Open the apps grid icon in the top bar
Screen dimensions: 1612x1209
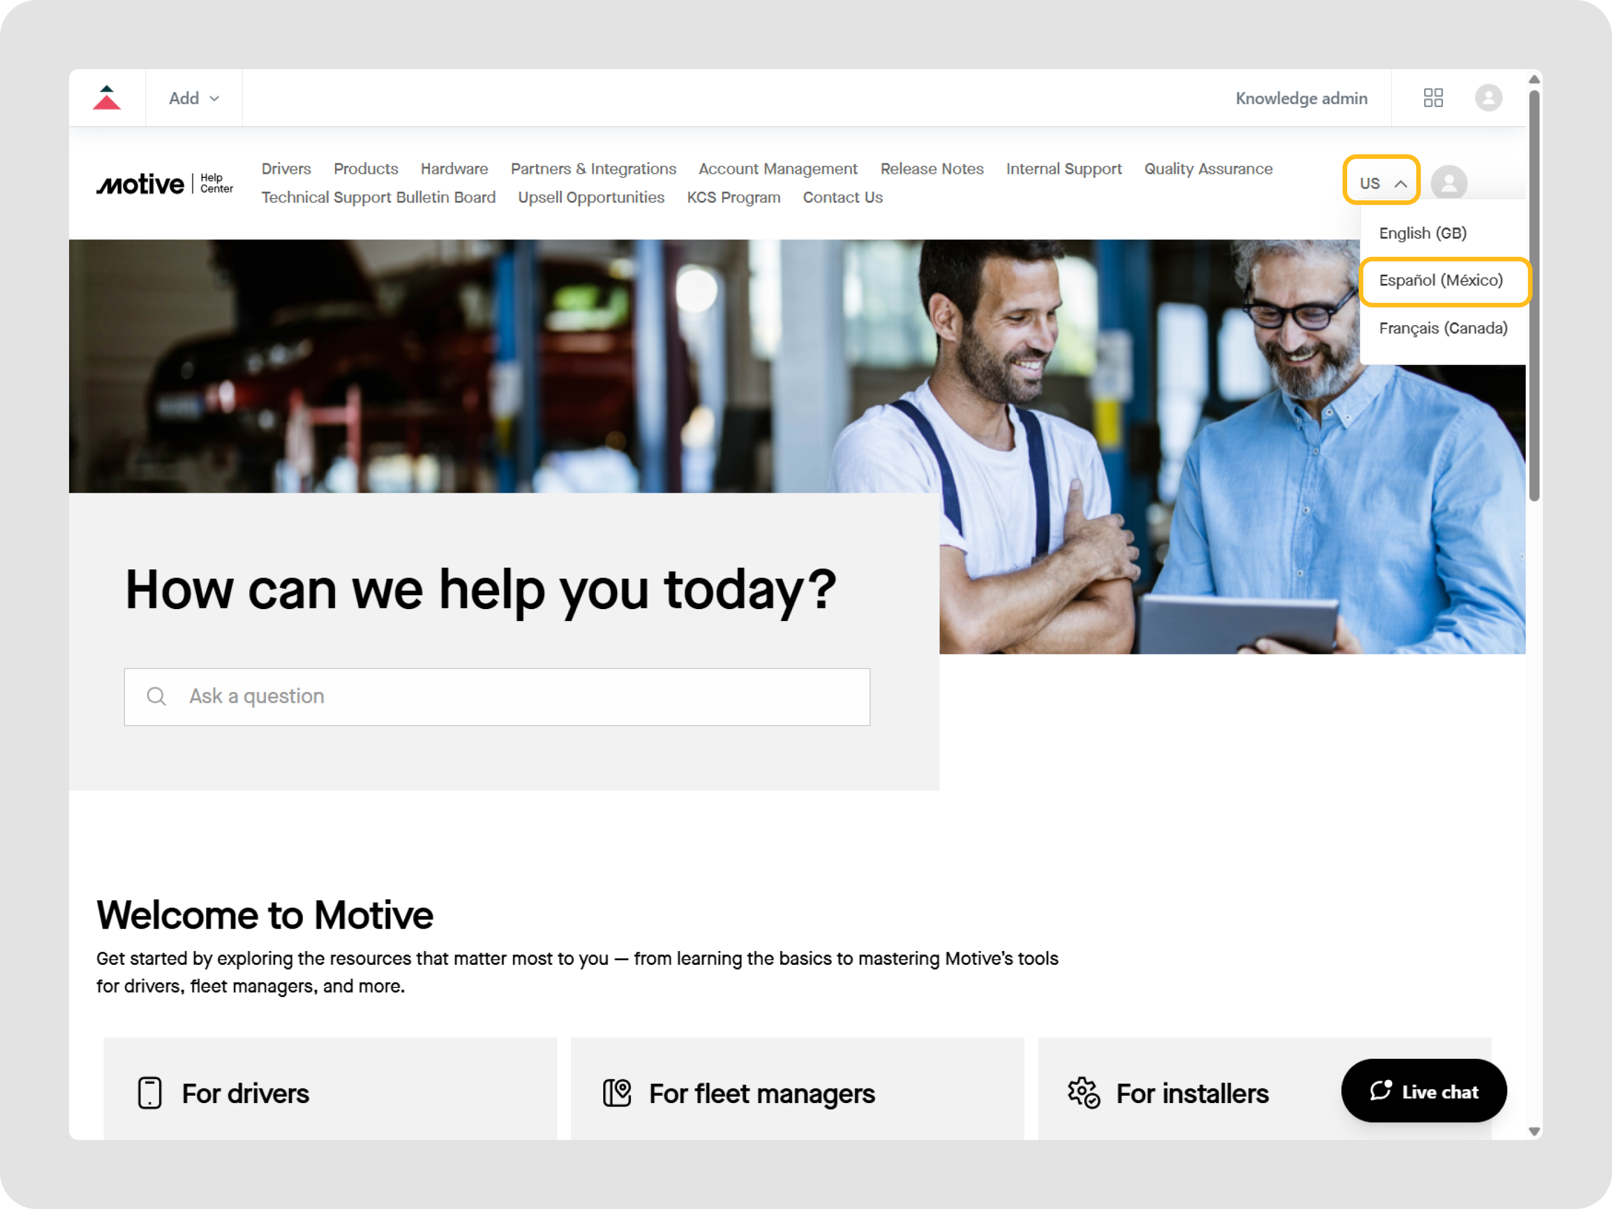tap(1433, 97)
